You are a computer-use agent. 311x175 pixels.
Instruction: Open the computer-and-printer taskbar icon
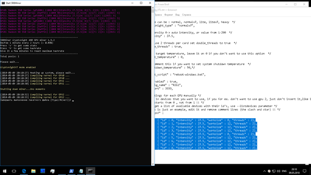(x=52, y=171)
